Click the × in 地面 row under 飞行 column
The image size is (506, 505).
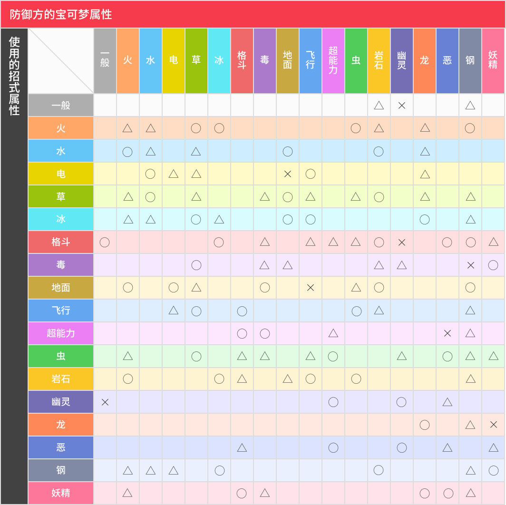(311, 288)
